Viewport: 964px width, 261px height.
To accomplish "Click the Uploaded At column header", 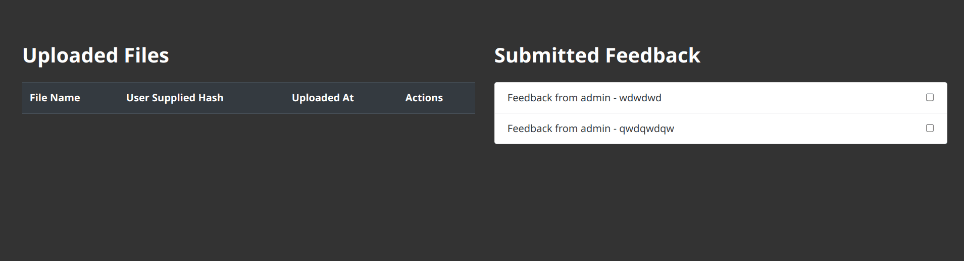I will (x=323, y=98).
